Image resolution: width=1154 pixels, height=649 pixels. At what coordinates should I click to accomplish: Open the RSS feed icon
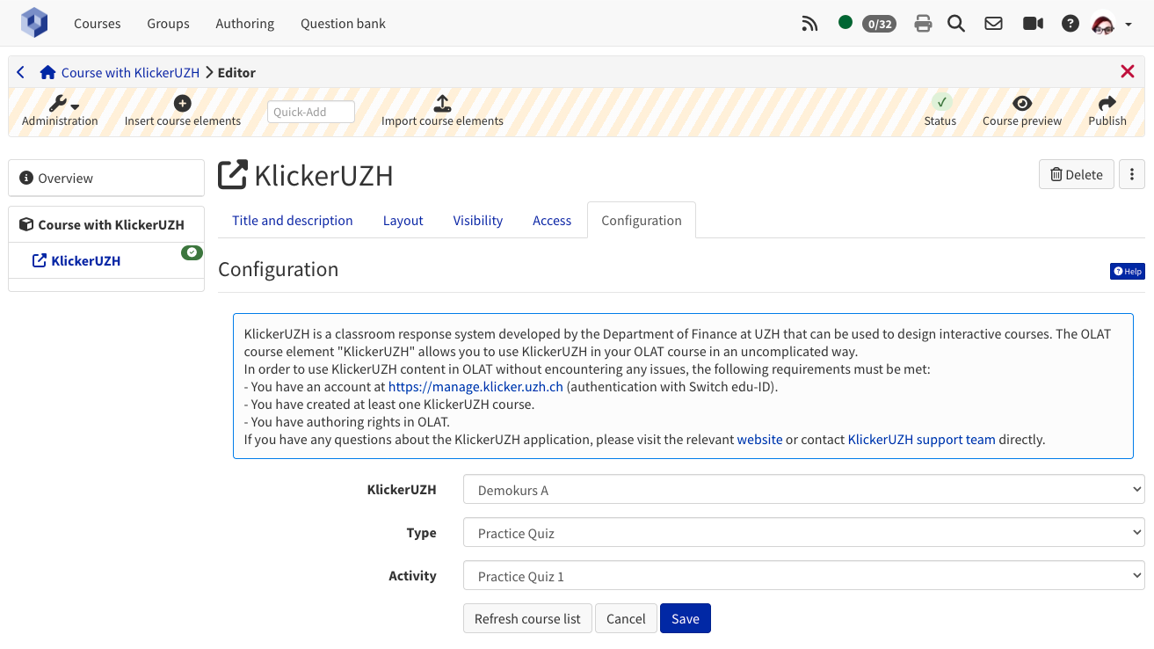(809, 24)
